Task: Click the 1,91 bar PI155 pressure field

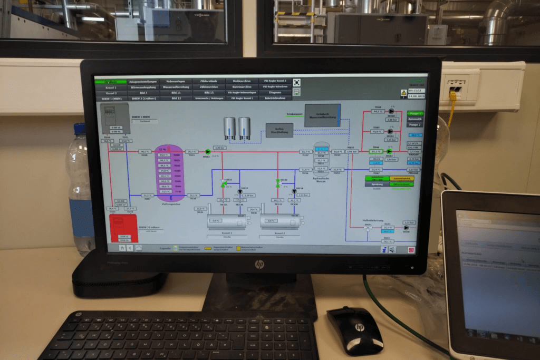Action: 352,151
